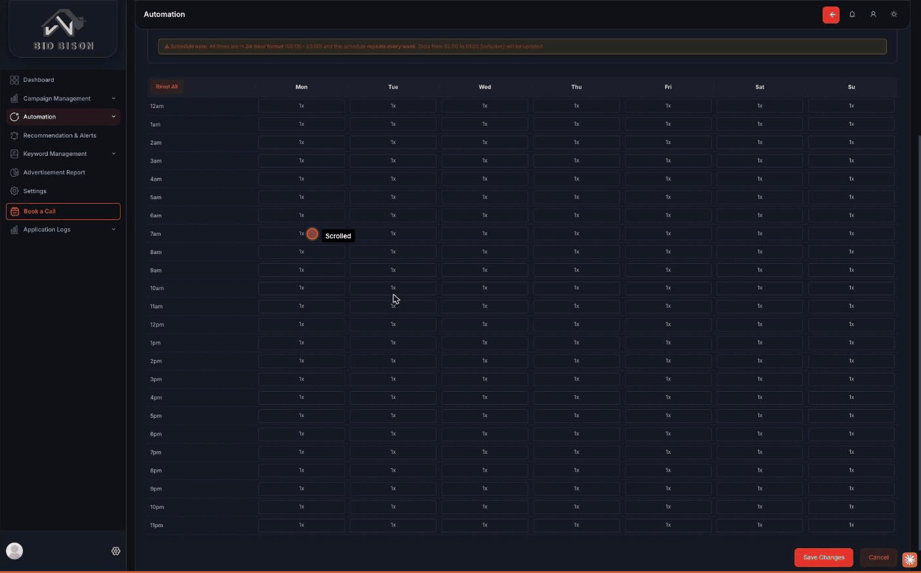Image resolution: width=921 pixels, height=573 pixels.
Task: Collapse the Automation menu chevron
Action: click(x=113, y=117)
